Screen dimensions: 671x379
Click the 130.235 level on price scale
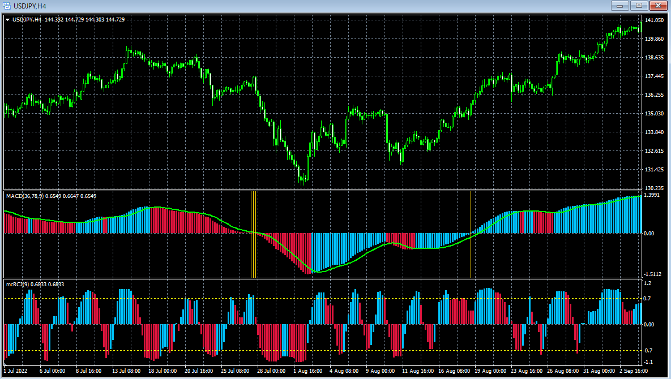pyautogui.click(x=655, y=188)
